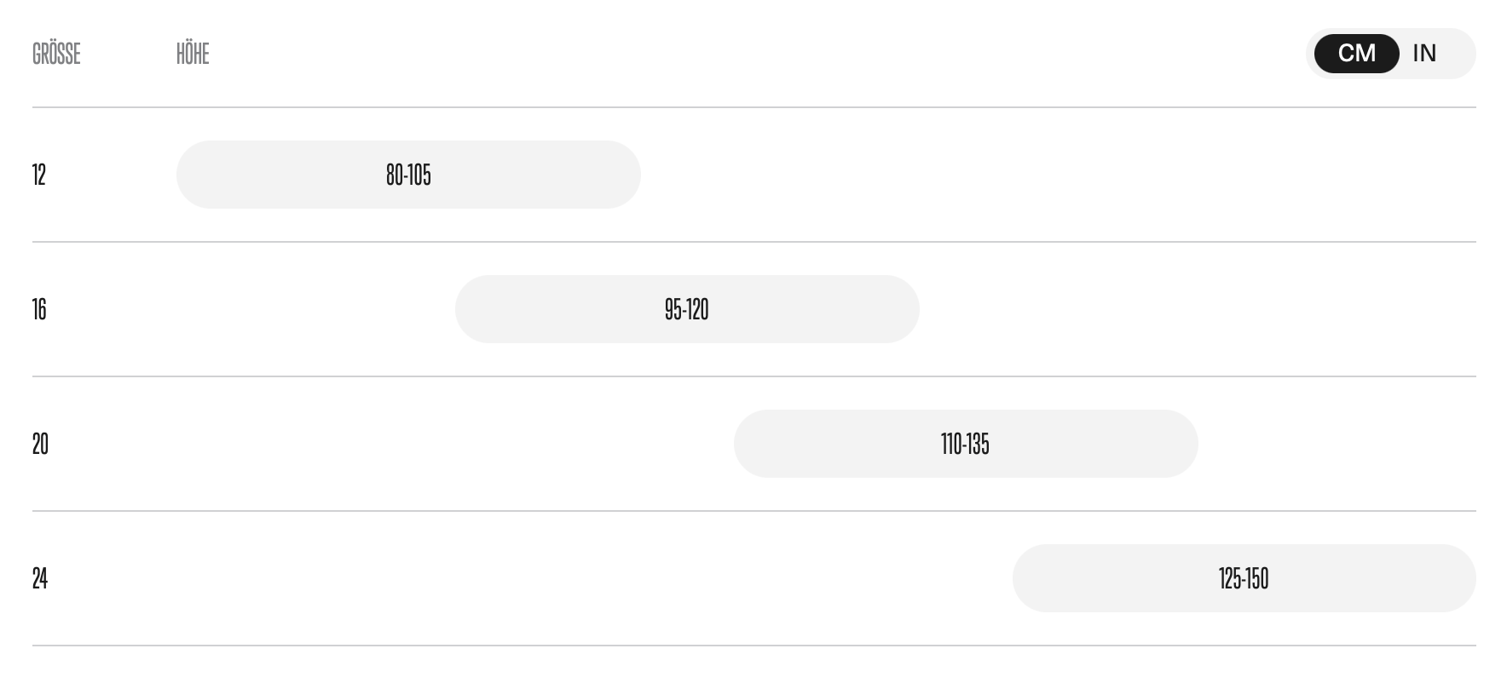Click the divider line below the size 16 row

click(753, 376)
